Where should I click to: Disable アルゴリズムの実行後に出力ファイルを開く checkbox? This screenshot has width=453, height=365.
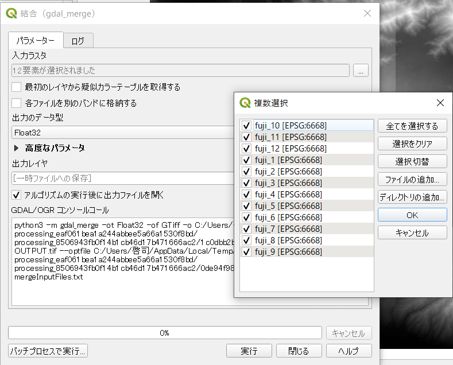point(17,195)
